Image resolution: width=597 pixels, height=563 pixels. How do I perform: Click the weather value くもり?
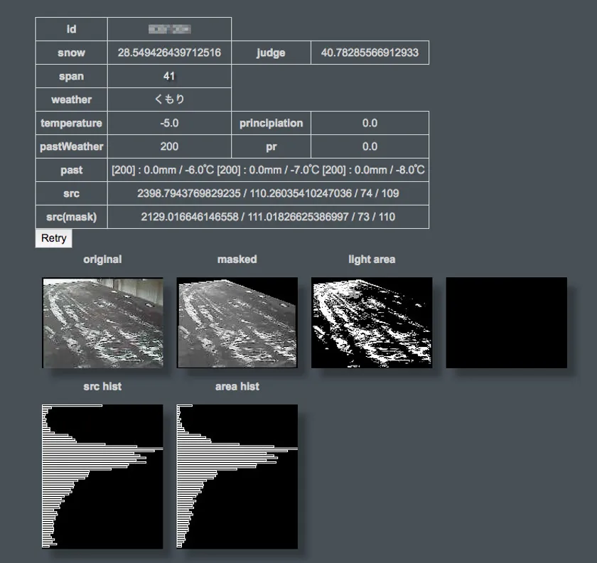coord(169,100)
